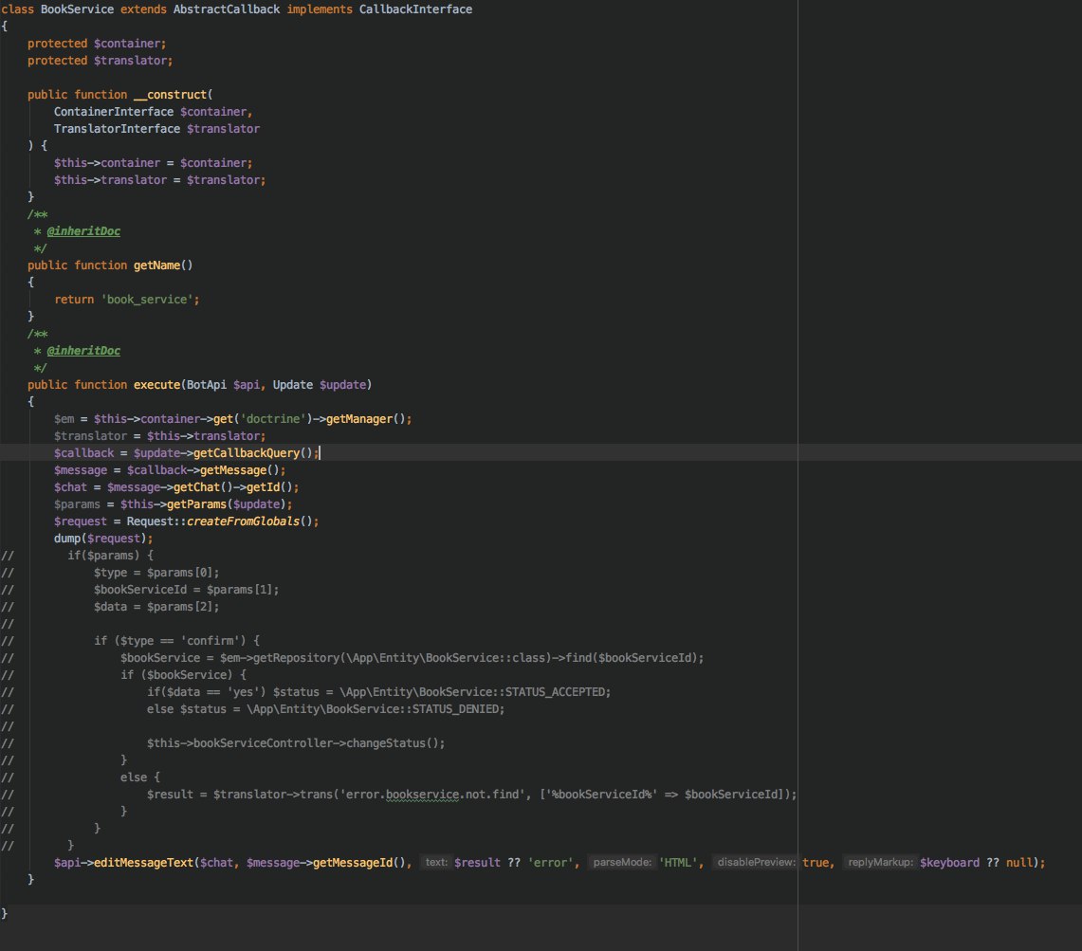
Task: Click the editMessageText method call
Action: click(x=143, y=863)
